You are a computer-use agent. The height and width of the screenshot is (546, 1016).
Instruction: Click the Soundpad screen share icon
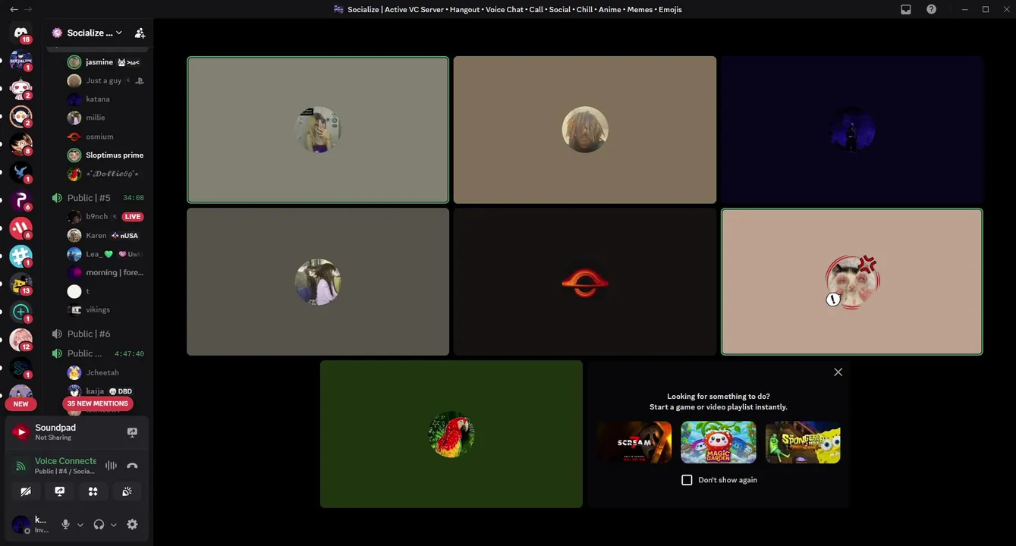[x=132, y=432]
